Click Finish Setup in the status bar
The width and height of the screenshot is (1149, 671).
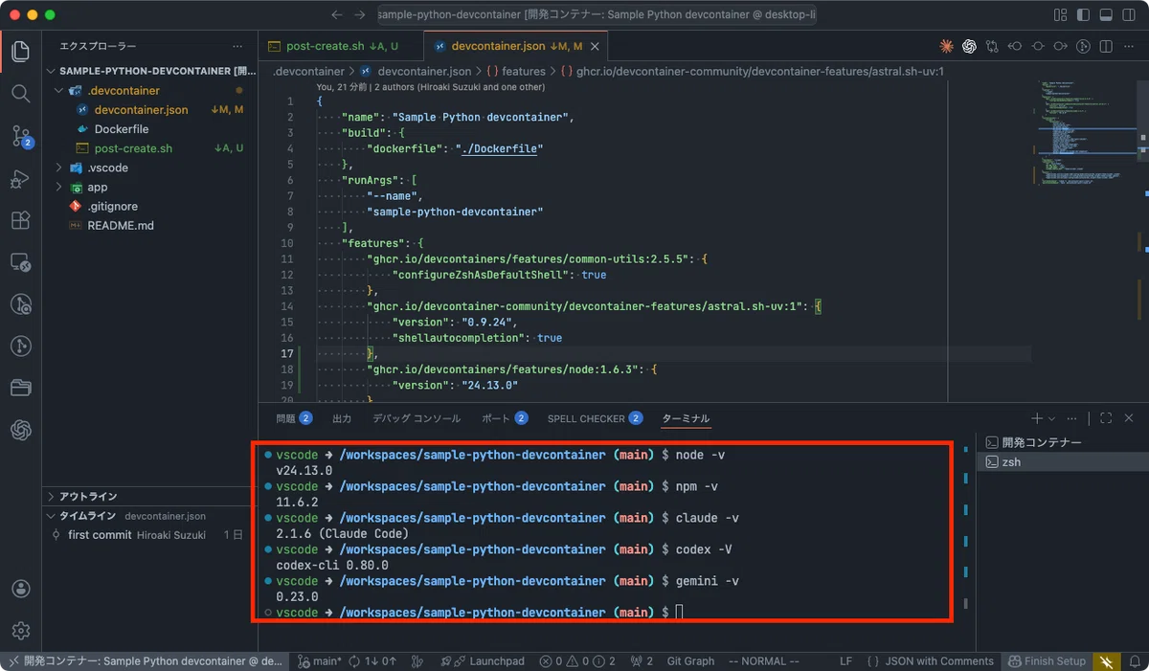pos(1047,661)
